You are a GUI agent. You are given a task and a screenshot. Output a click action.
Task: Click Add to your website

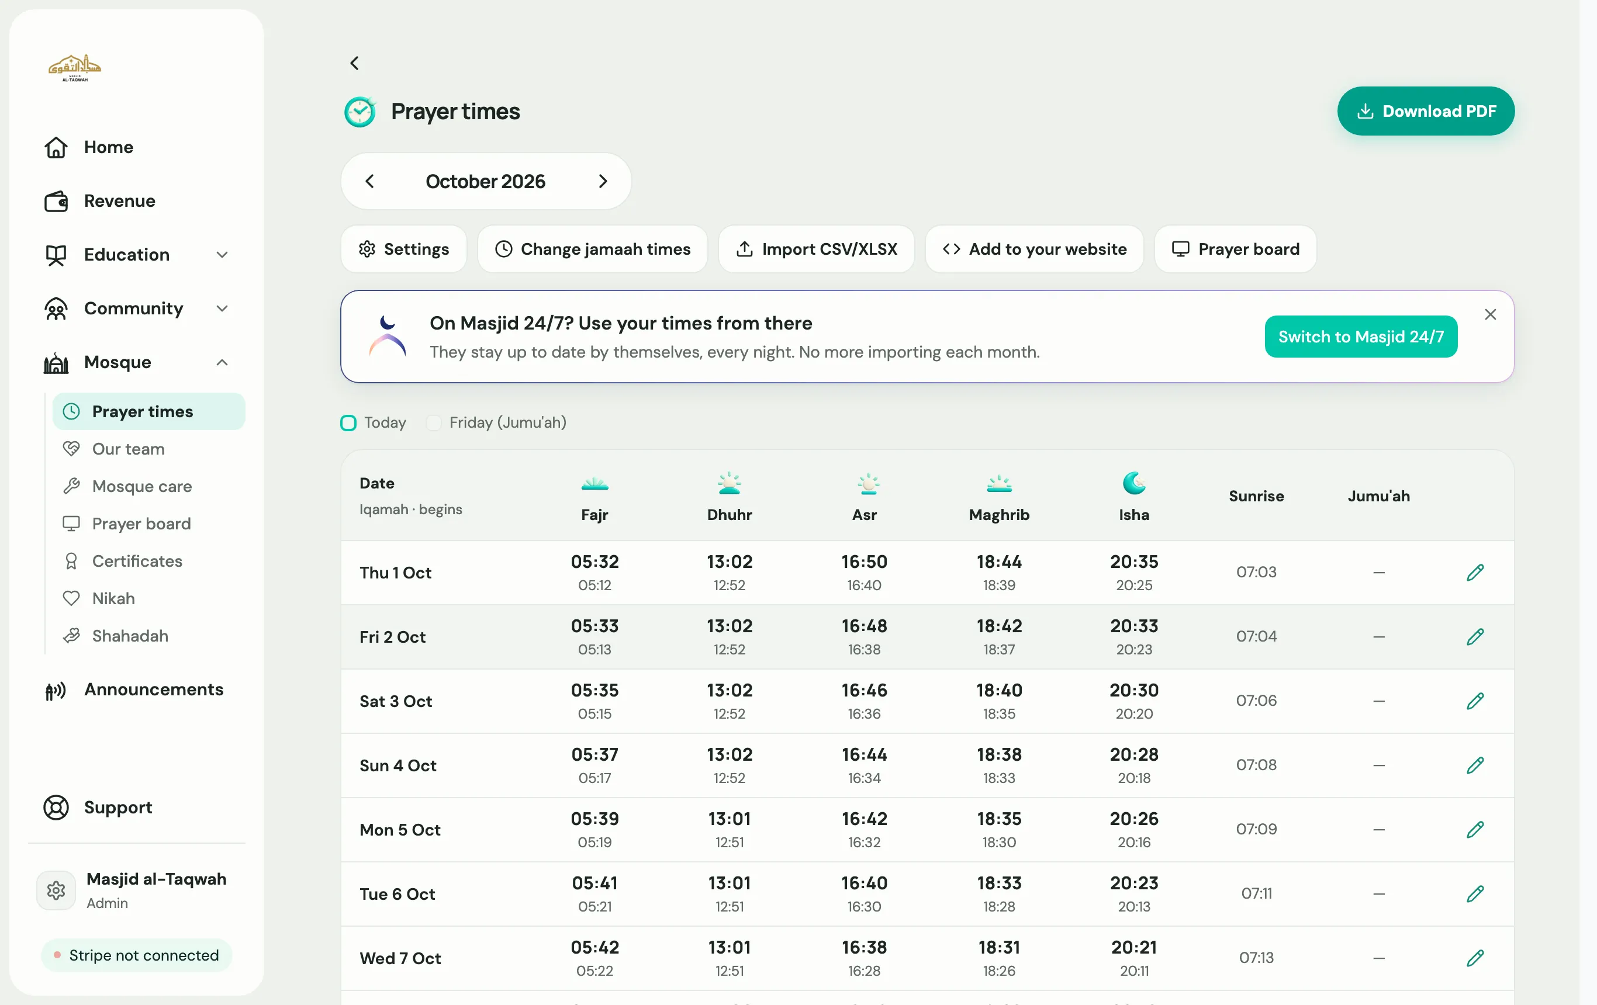[x=1035, y=249]
